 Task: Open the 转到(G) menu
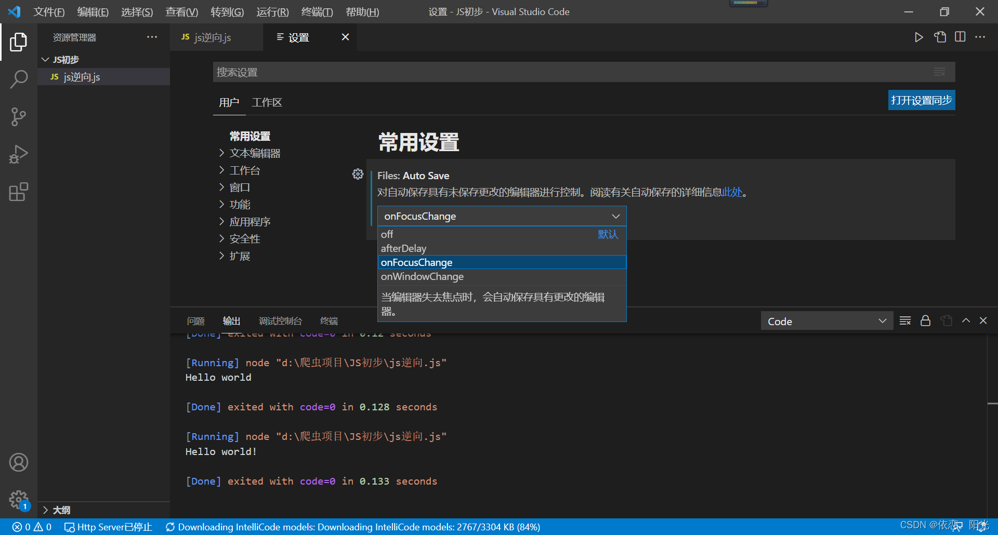tap(227, 11)
